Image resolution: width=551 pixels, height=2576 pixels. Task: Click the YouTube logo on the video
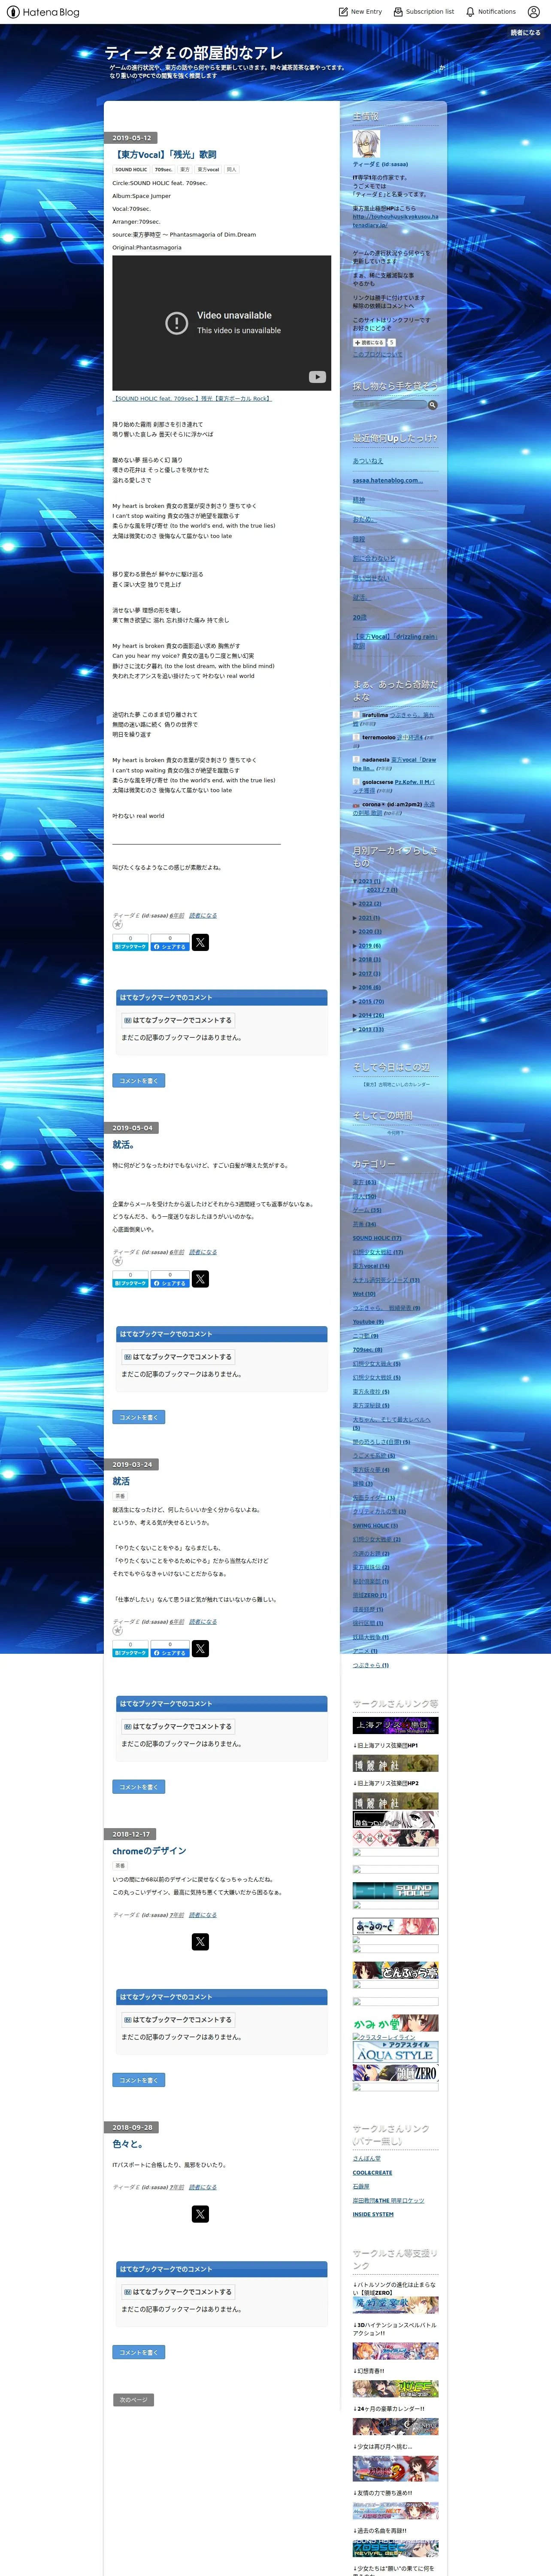(317, 377)
